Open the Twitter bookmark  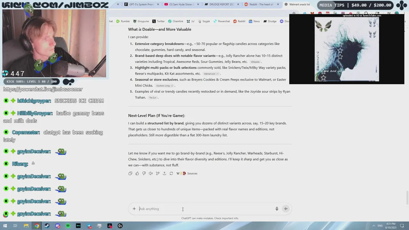[158, 21]
